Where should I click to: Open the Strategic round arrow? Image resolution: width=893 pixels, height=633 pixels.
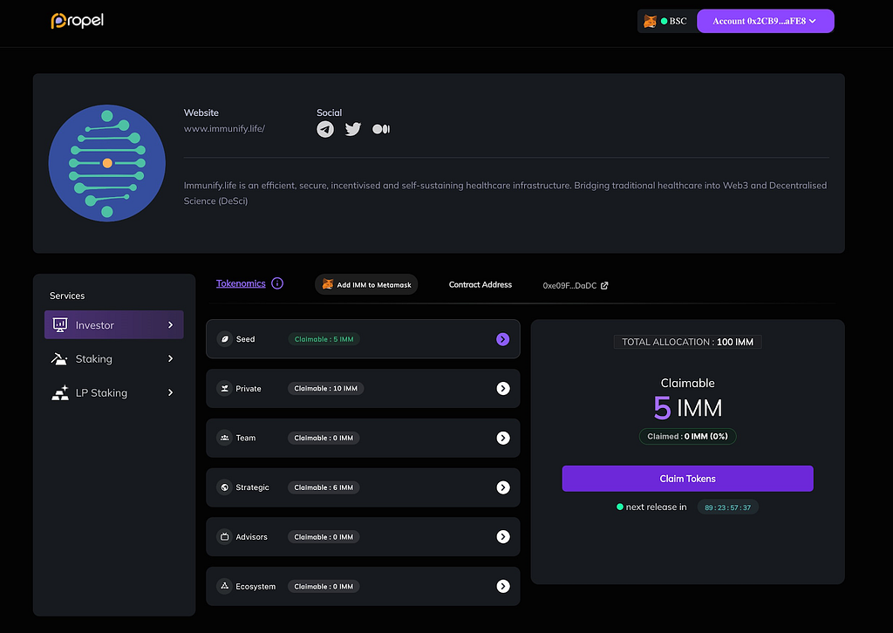tap(503, 487)
